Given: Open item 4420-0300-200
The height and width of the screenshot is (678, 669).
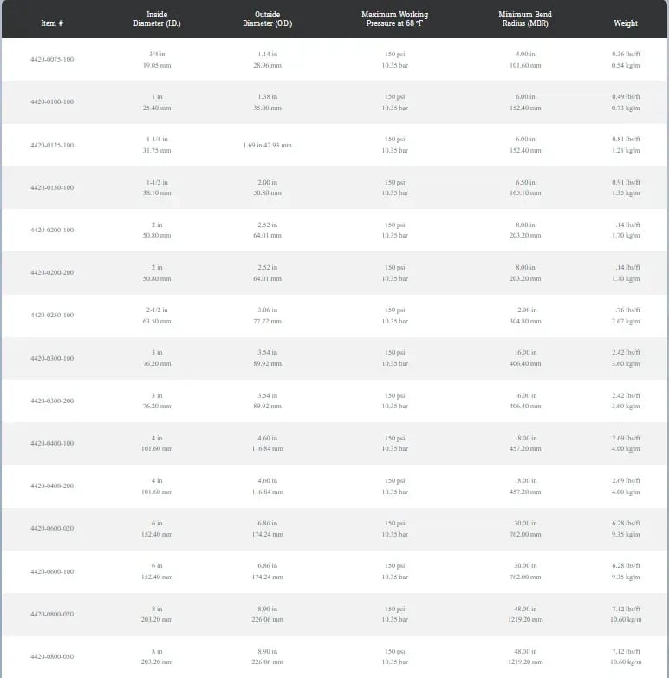Looking at the screenshot, I should tap(52, 401).
